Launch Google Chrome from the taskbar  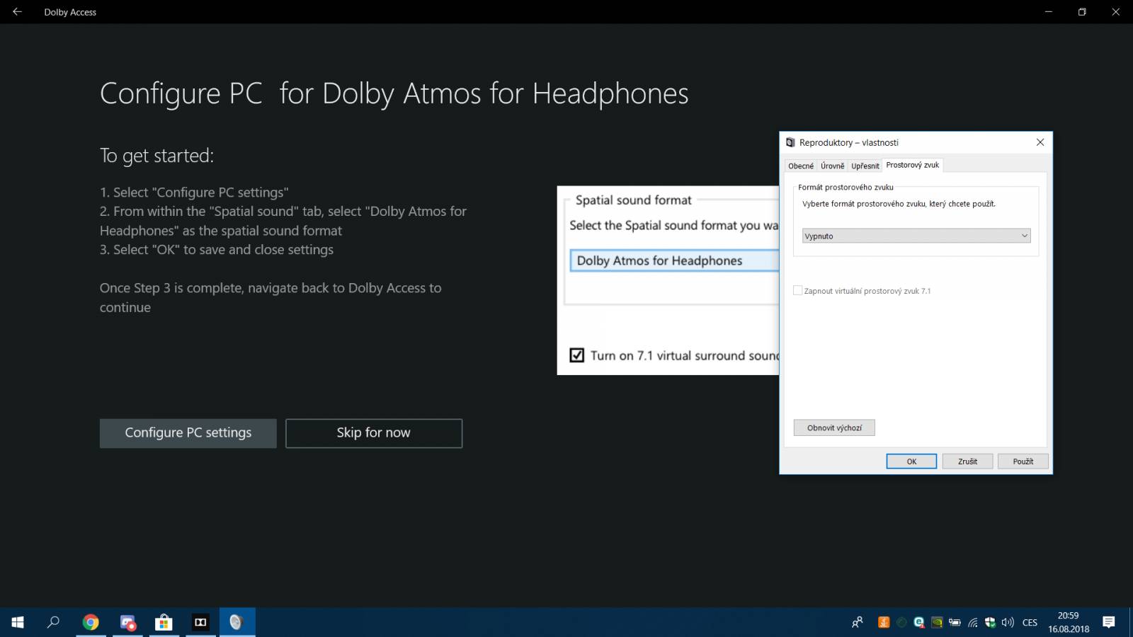coord(91,622)
